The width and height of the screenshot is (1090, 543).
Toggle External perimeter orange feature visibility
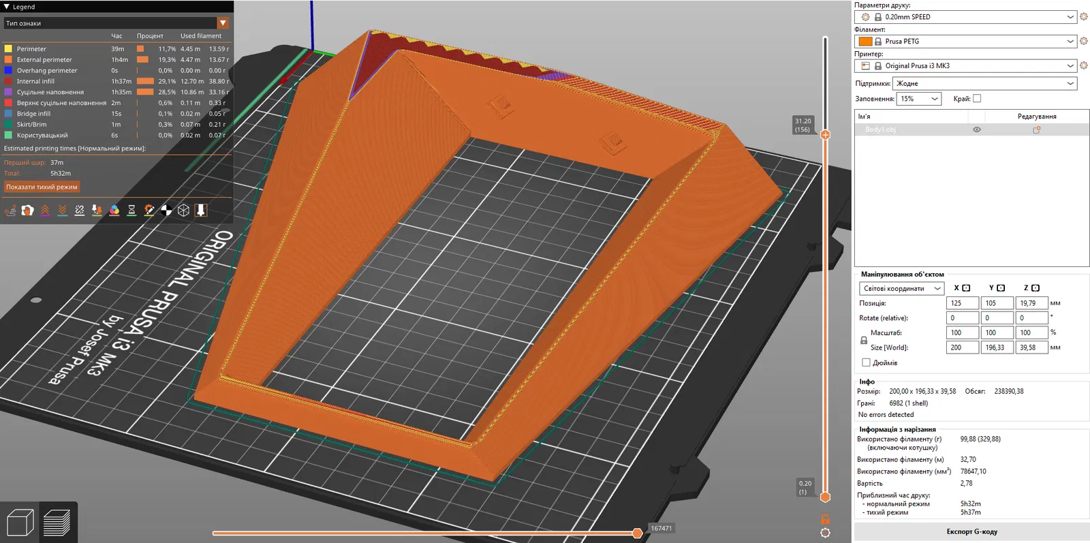point(8,60)
